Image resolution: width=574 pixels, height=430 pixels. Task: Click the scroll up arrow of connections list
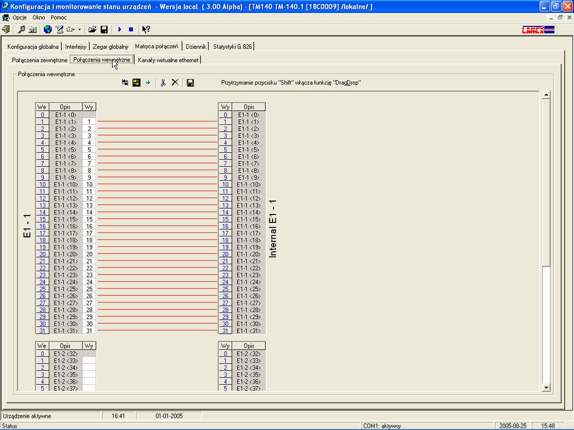click(546, 95)
